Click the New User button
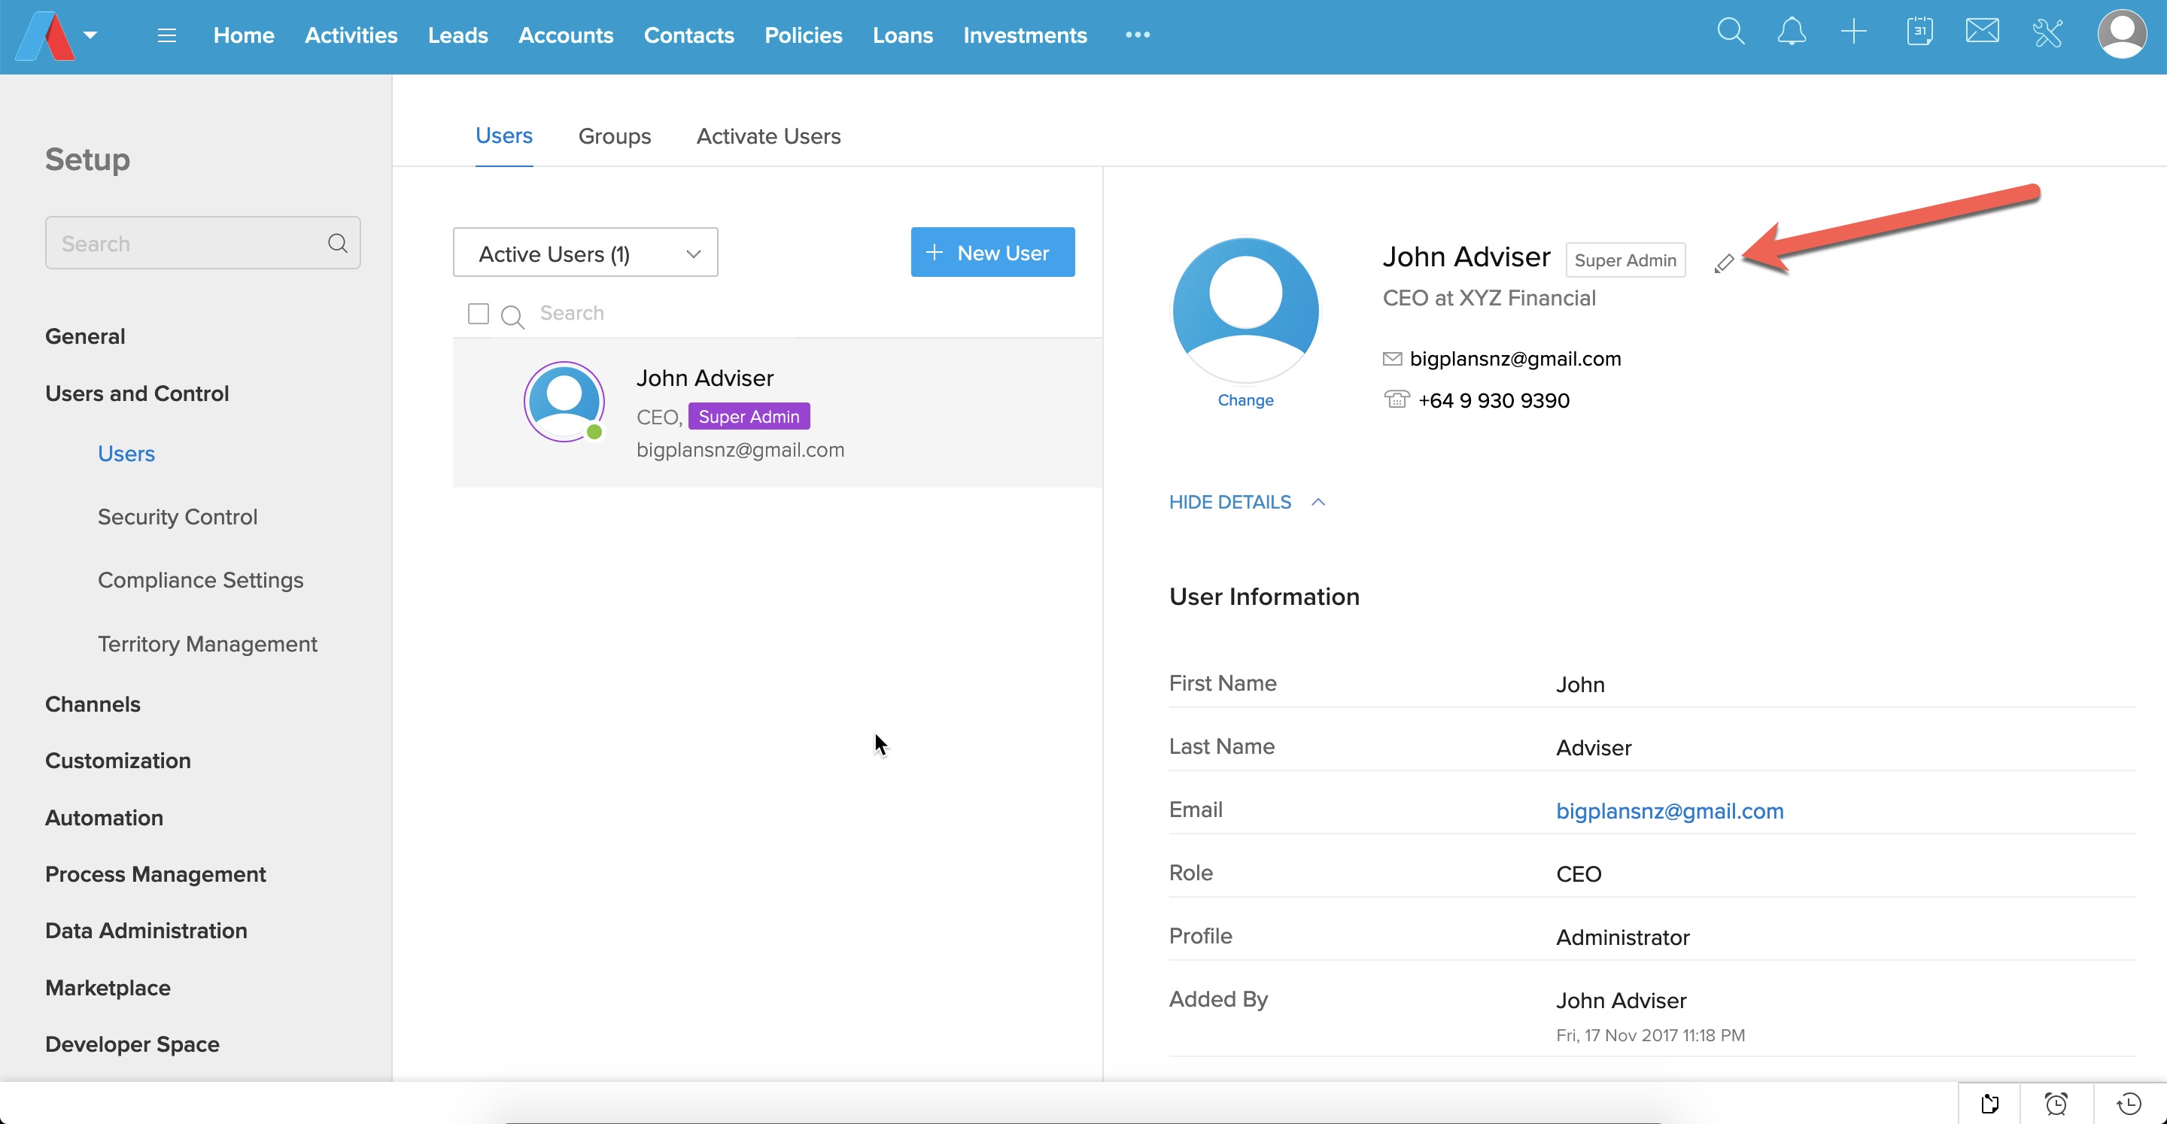This screenshot has height=1124, width=2167. point(992,252)
